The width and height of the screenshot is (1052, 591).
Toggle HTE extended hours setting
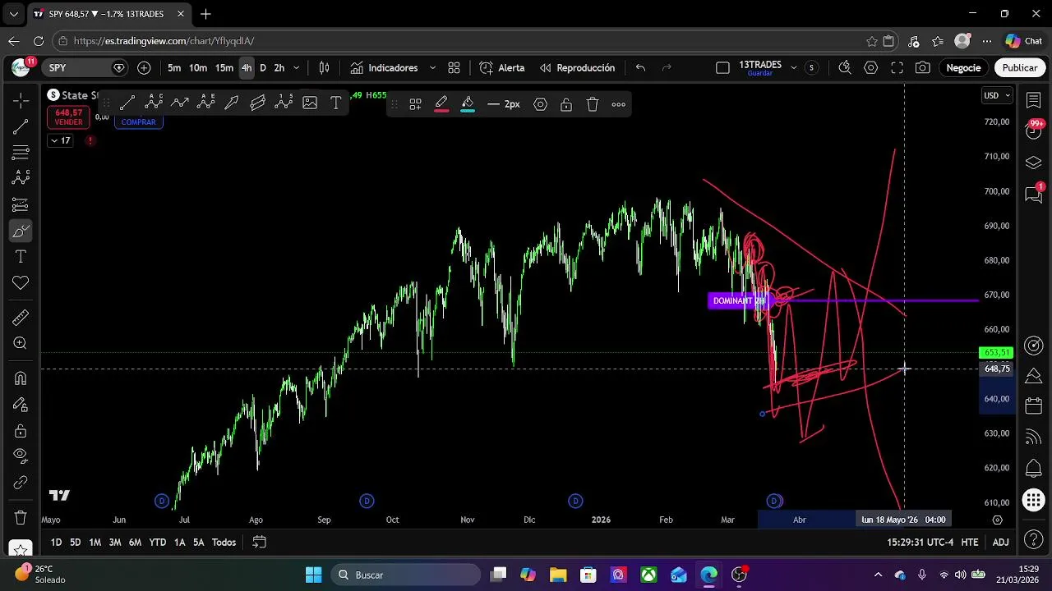coord(970,543)
